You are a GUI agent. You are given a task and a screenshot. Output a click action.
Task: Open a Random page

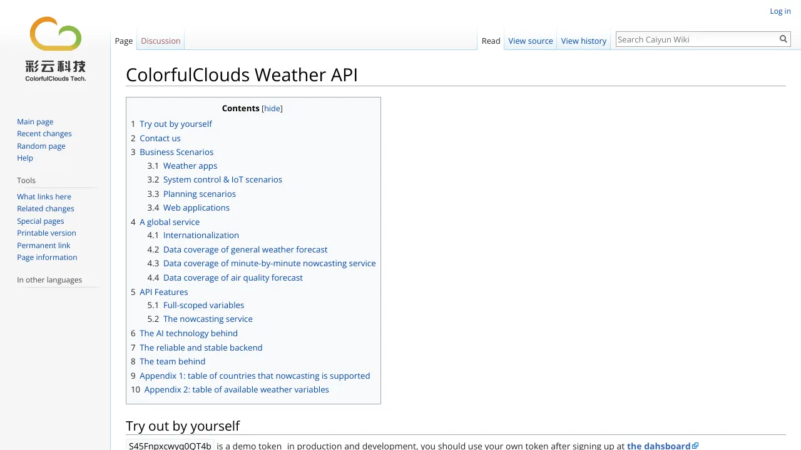[x=41, y=146]
